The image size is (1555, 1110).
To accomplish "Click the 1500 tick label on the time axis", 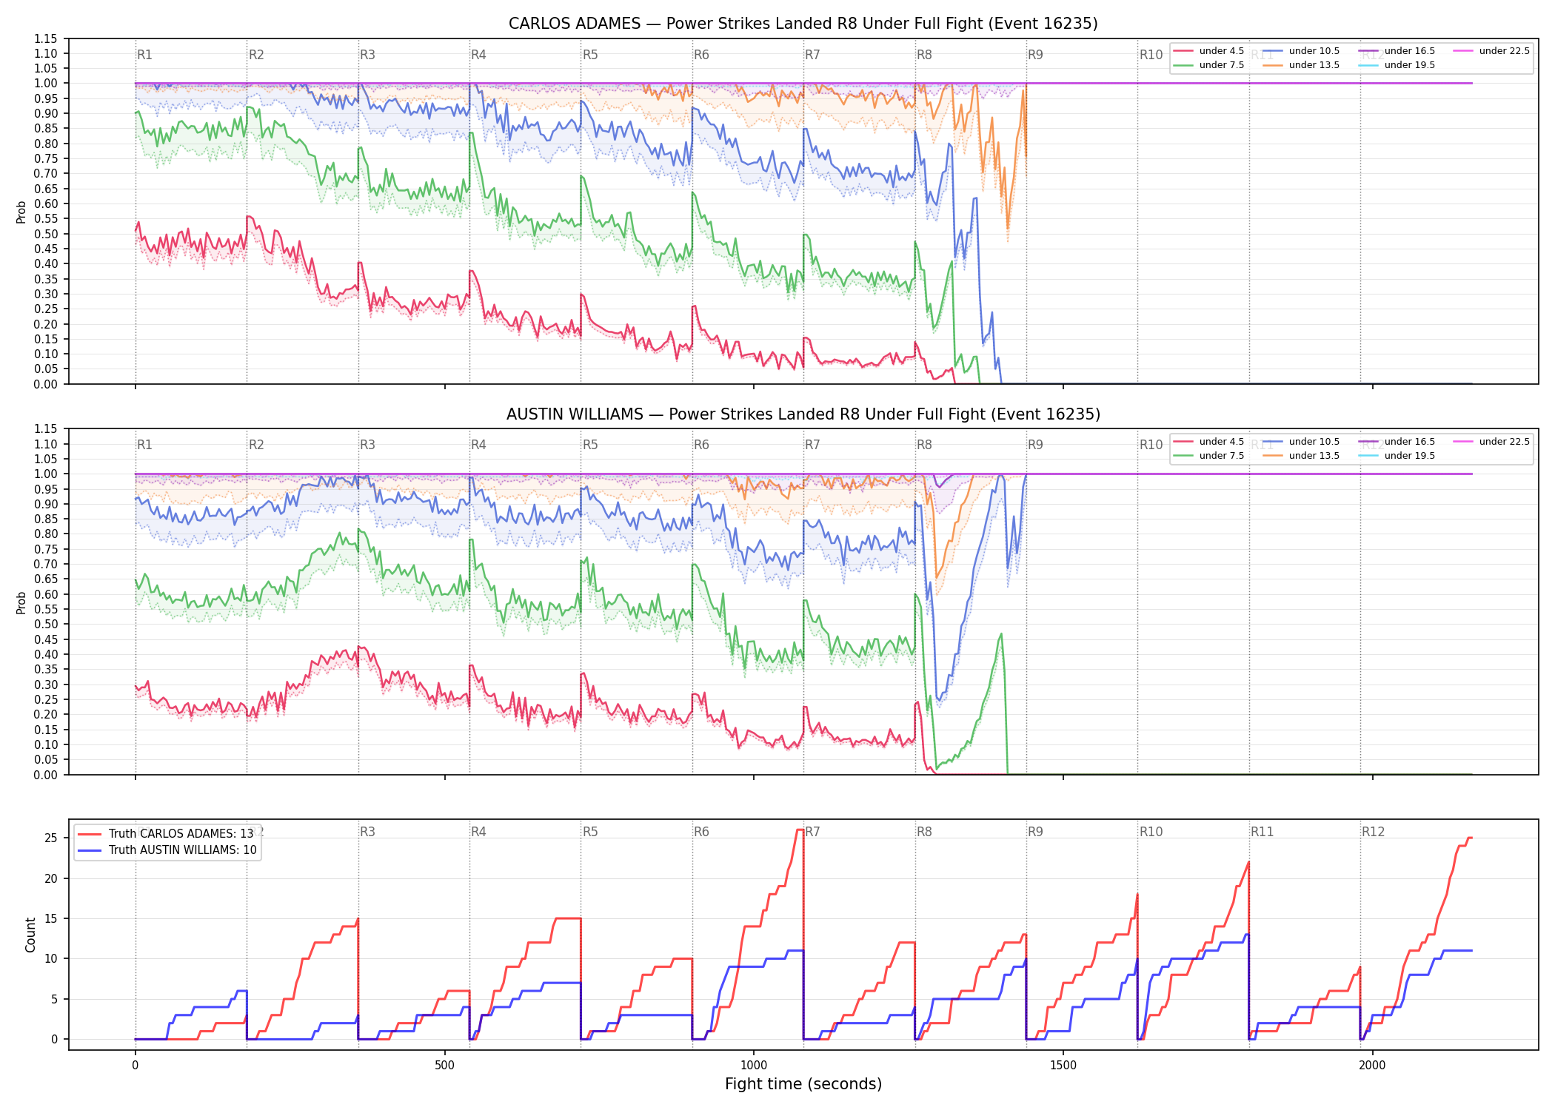I will tap(1063, 1066).
